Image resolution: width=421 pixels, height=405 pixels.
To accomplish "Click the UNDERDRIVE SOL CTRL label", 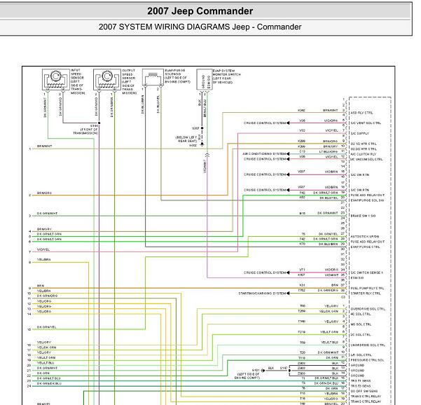I will (368, 345).
